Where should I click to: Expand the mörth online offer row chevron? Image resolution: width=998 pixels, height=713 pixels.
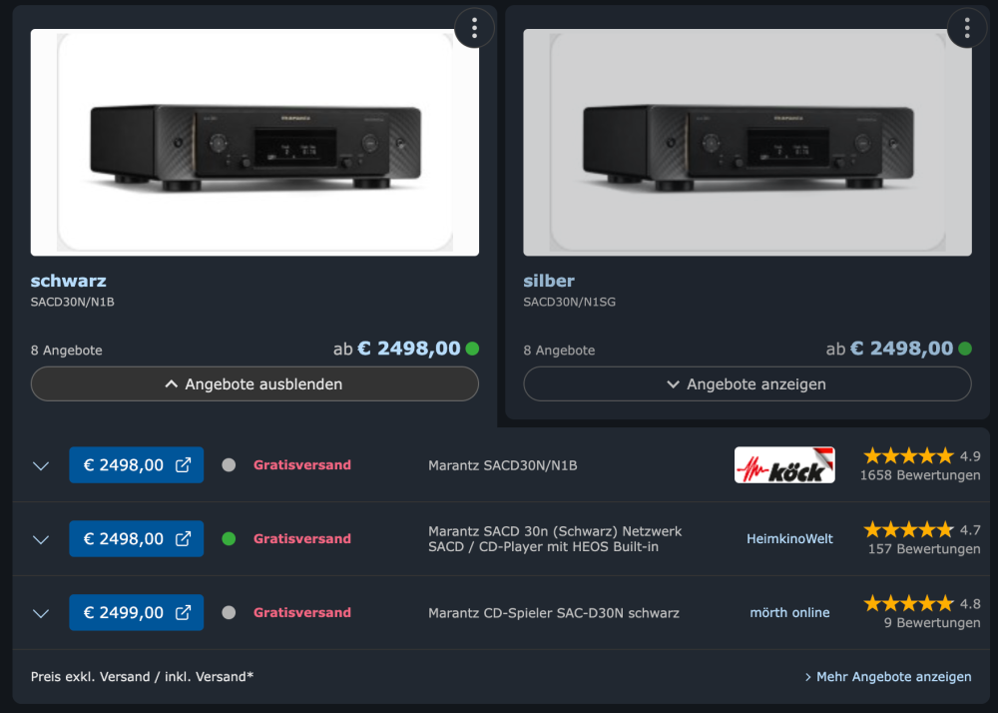coord(41,613)
